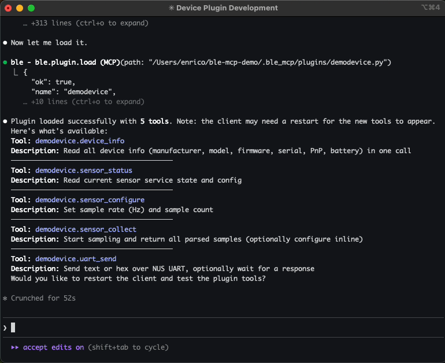Click the white bullet before "Now let me load it"

[x=5, y=43]
